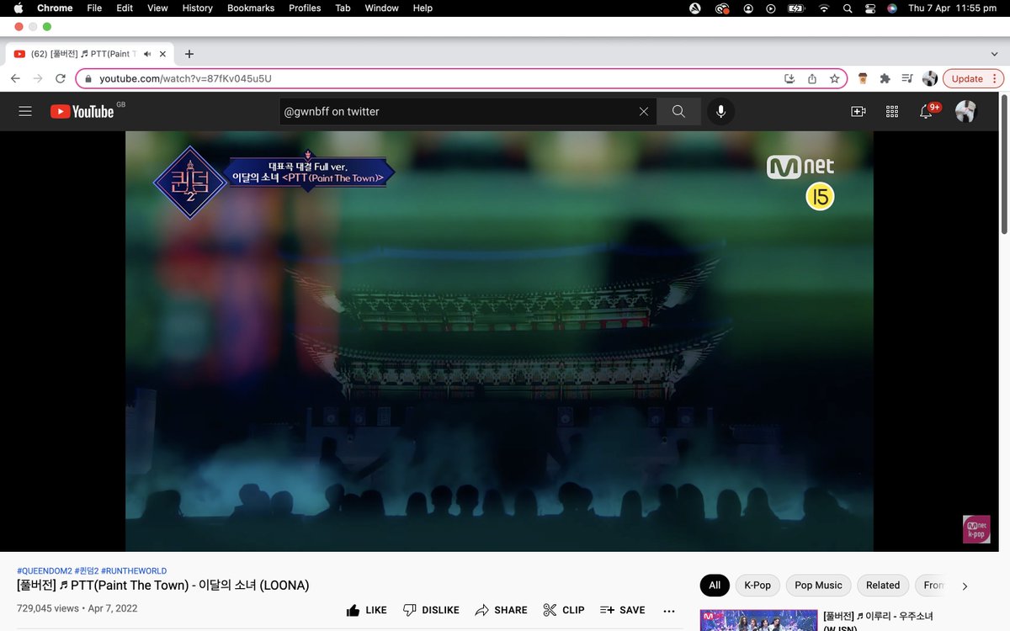Open a new Chrome tab
Viewport: 1010px width, 631px height.
(x=189, y=54)
